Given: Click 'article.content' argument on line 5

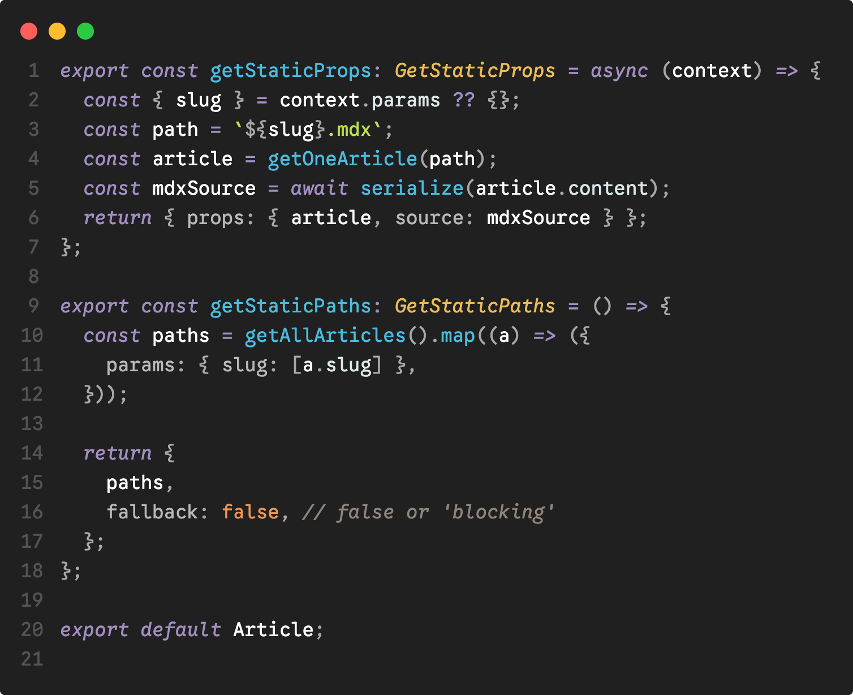Looking at the screenshot, I should (562, 188).
